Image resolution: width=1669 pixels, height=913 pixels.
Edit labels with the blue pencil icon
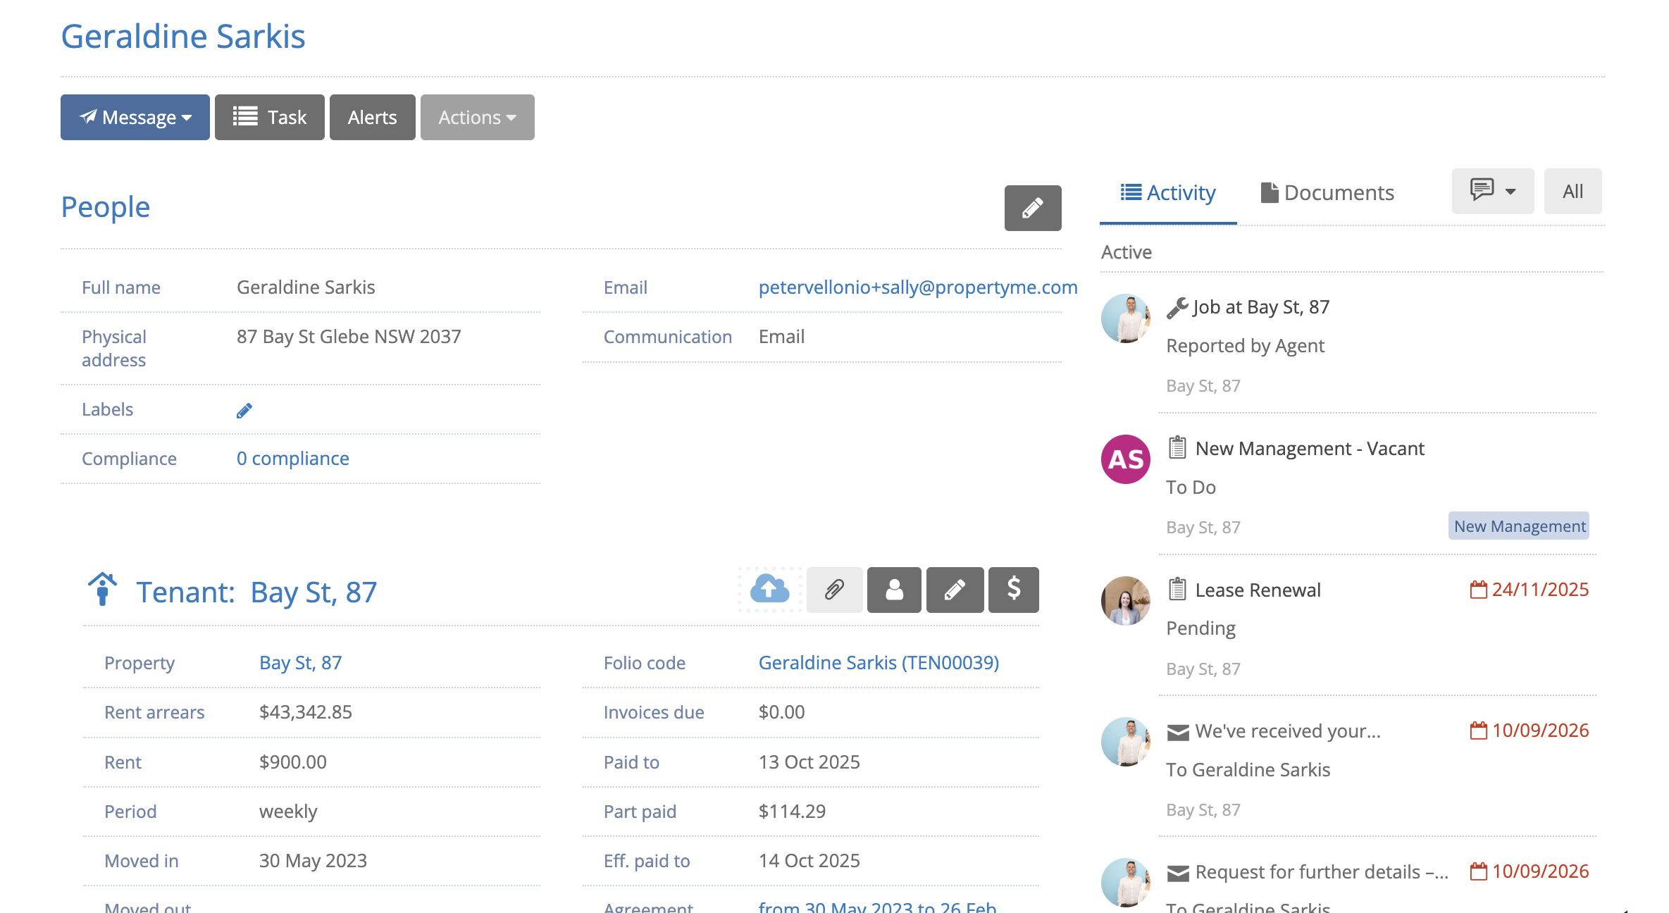pos(244,410)
